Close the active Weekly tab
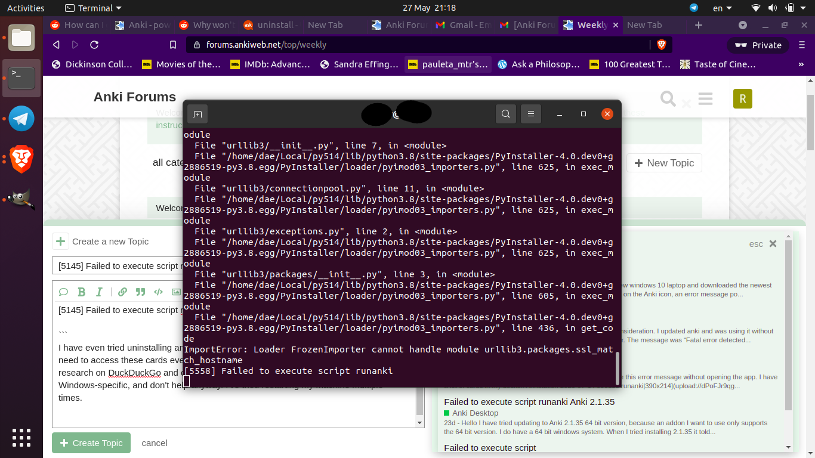The image size is (815, 458). pos(615,25)
